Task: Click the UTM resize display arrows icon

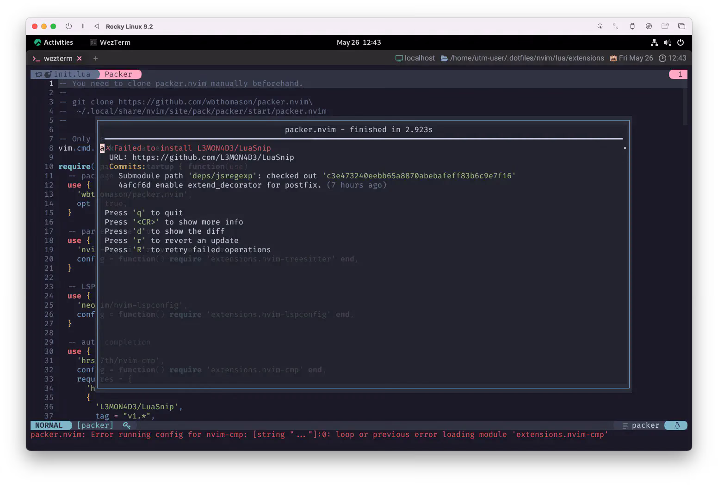Action: point(615,26)
